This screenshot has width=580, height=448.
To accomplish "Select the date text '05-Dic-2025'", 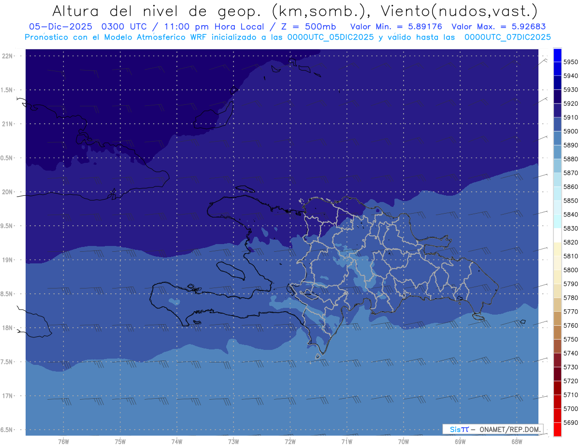I will click(x=60, y=27).
